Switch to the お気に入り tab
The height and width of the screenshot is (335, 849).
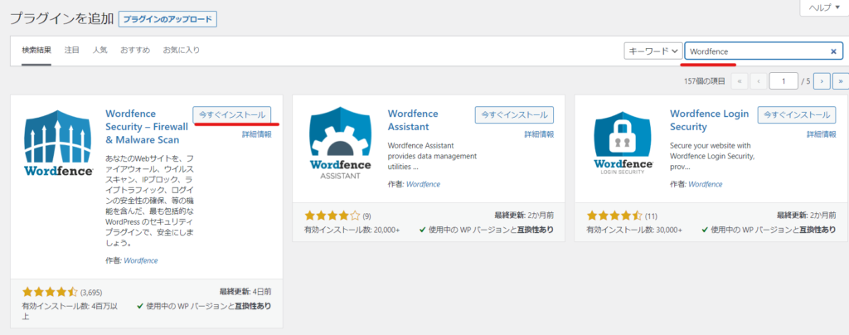(182, 51)
